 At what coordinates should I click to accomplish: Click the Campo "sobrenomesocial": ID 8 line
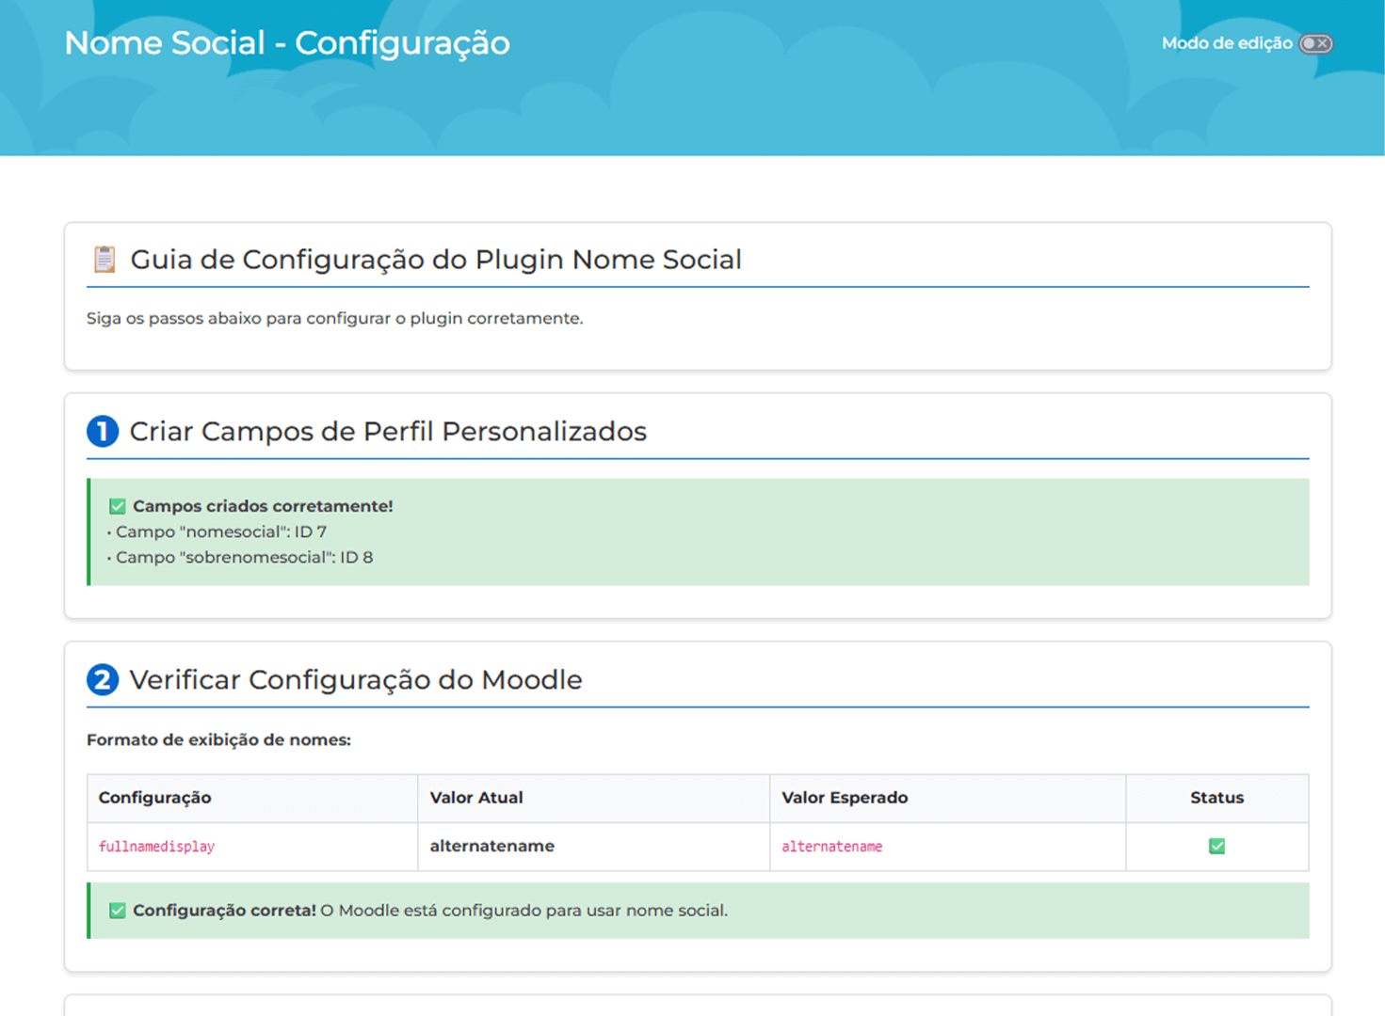[244, 557]
